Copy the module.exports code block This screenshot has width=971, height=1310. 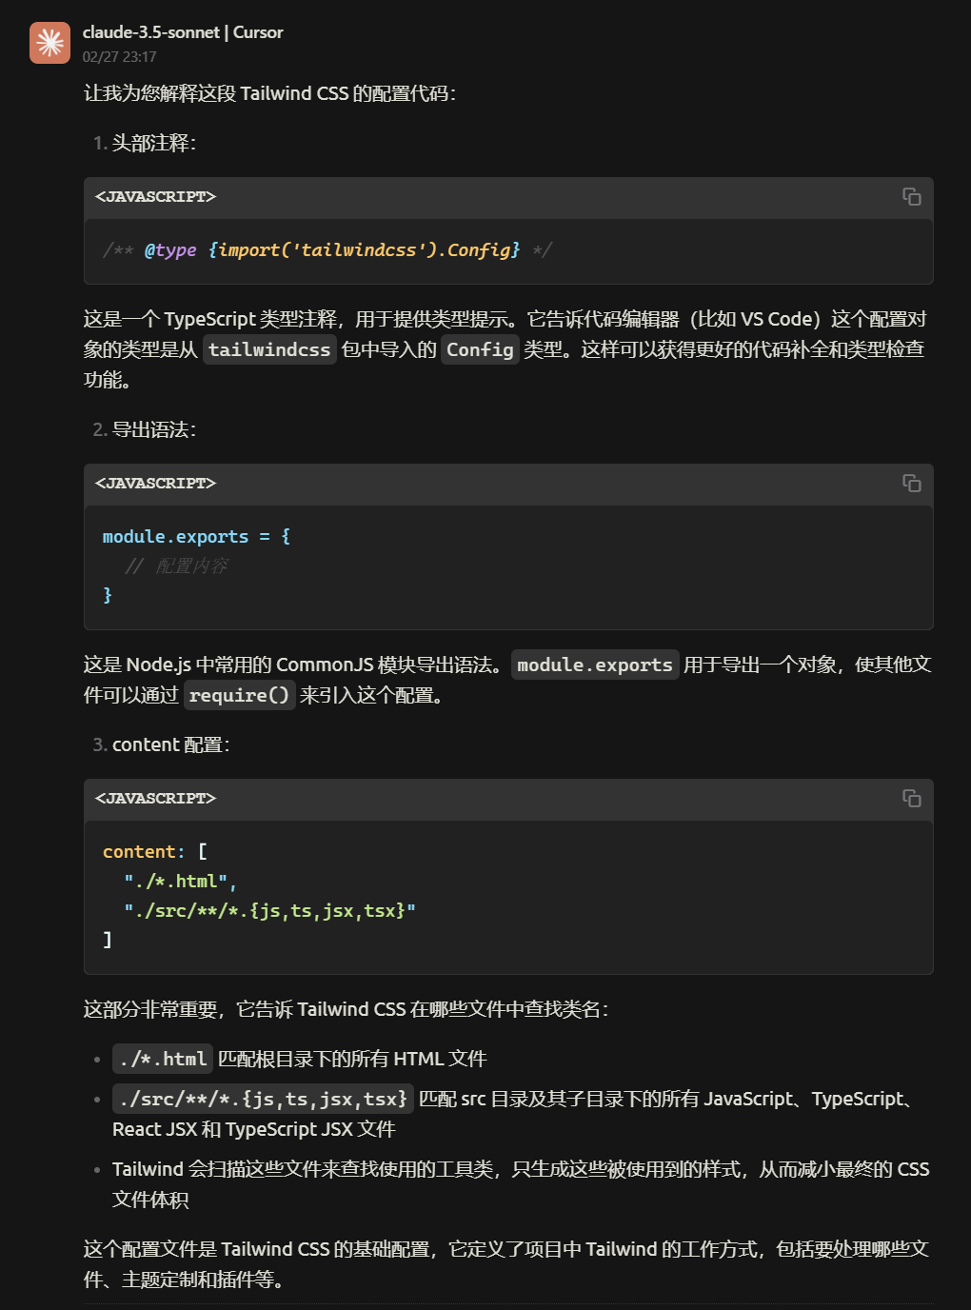click(x=911, y=483)
